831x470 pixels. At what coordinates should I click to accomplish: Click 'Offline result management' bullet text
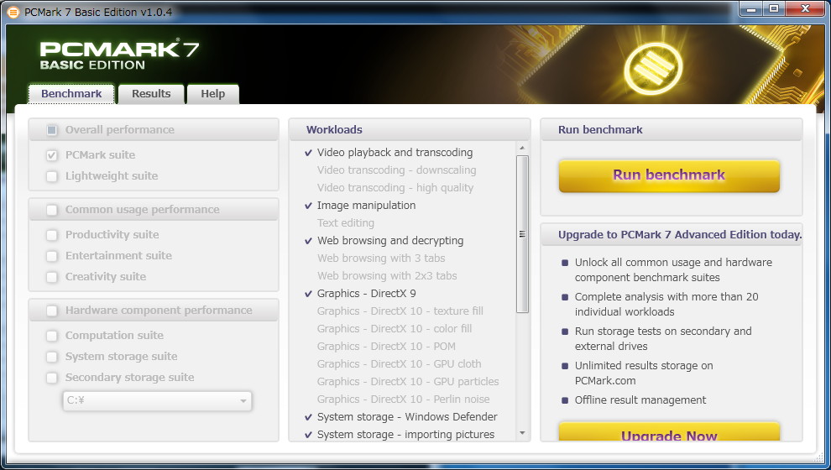640,400
